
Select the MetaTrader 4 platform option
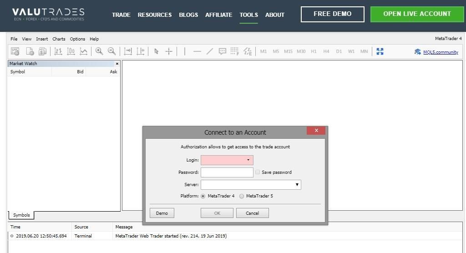[x=203, y=196]
